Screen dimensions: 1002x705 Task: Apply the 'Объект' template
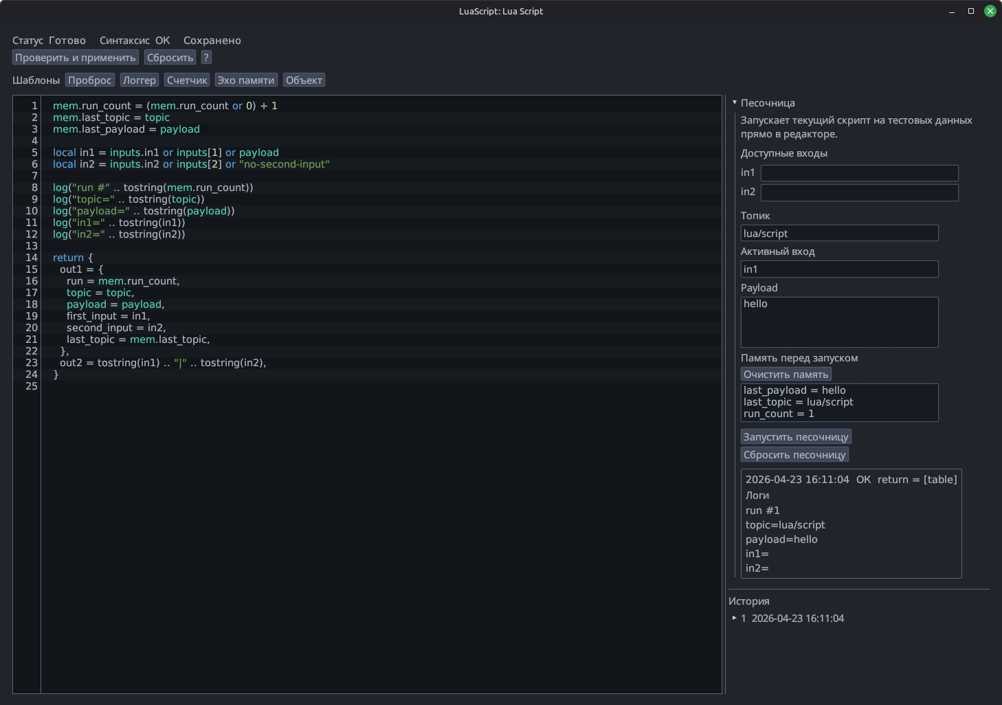click(304, 80)
